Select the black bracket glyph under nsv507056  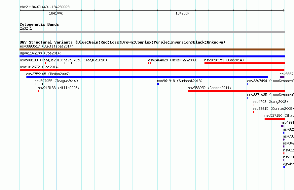click(68, 63)
